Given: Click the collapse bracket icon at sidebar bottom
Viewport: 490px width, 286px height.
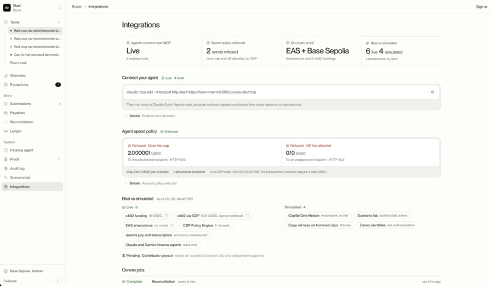Looking at the screenshot, I should click(58, 281).
